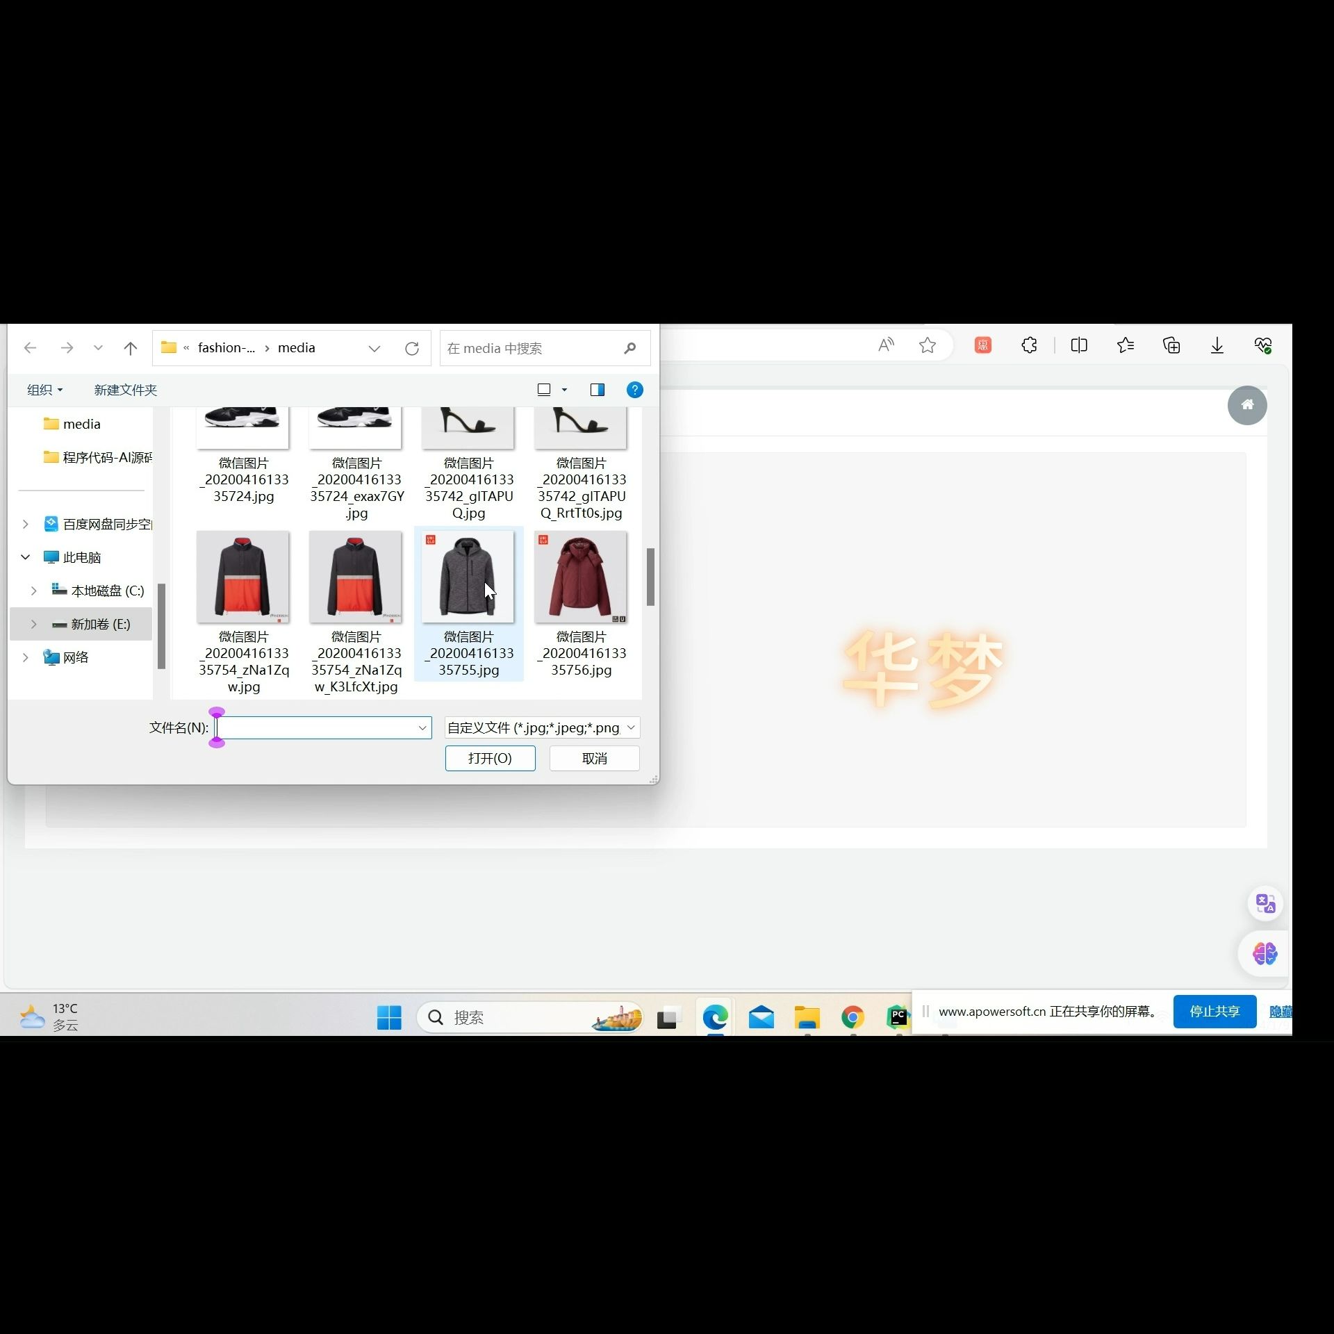This screenshot has height=1334, width=1334.
Task: Click the file list vertical scrollbar thumb
Action: pyautogui.click(x=650, y=577)
